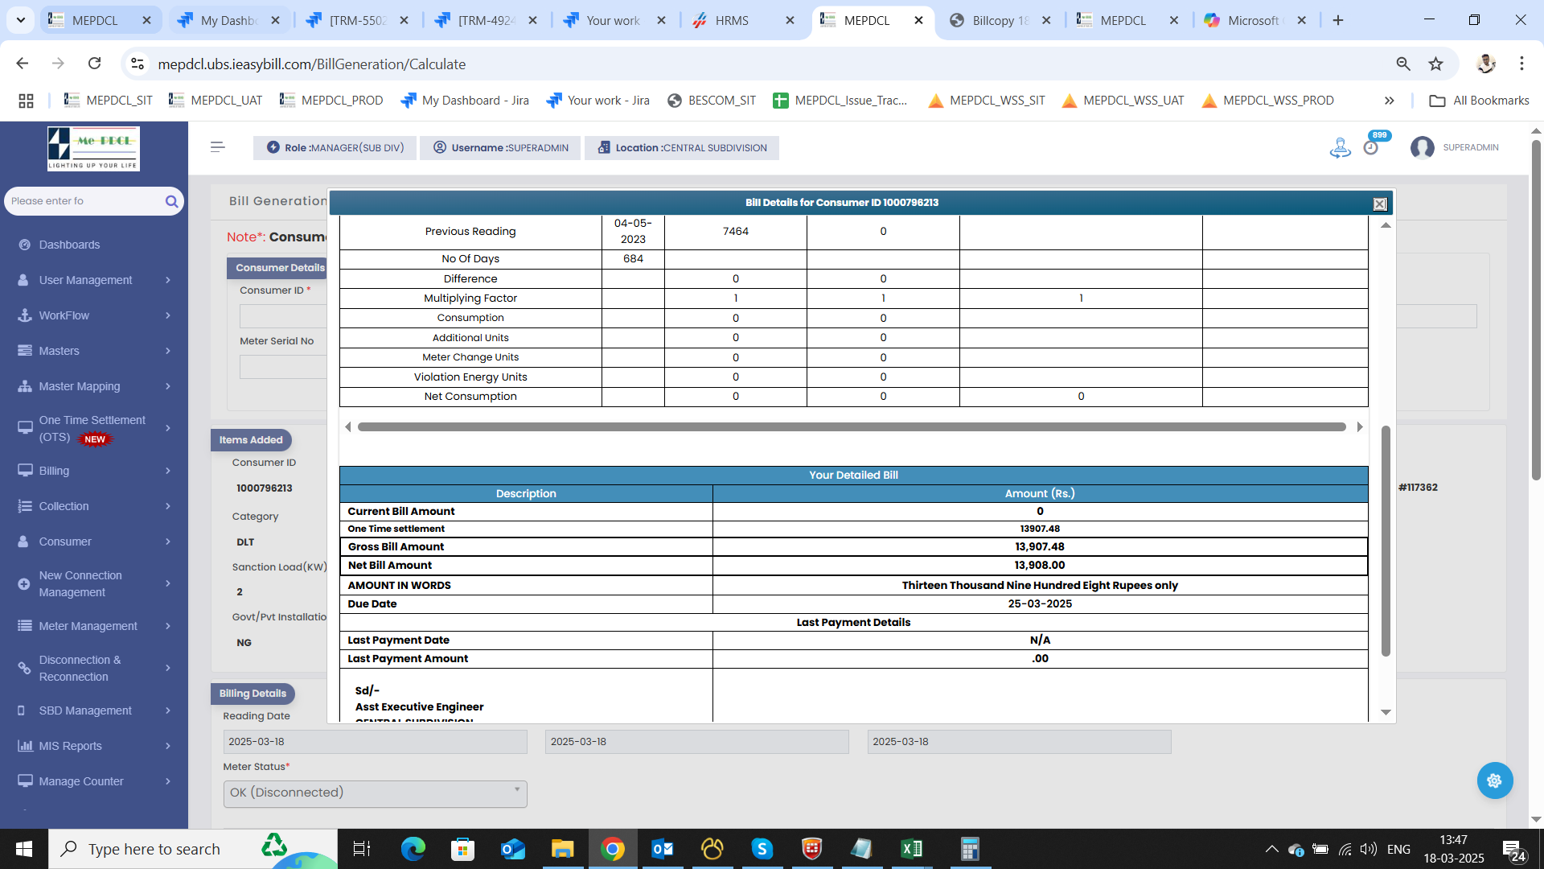The image size is (1544, 869).
Task: Click the first Reading Date field
Action: (375, 742)
